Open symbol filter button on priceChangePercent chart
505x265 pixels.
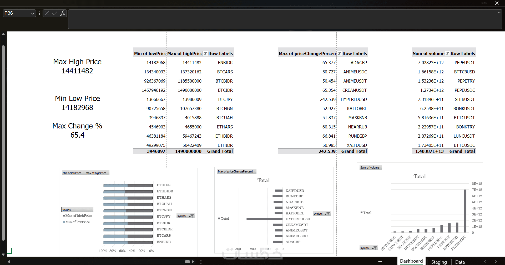322,214
